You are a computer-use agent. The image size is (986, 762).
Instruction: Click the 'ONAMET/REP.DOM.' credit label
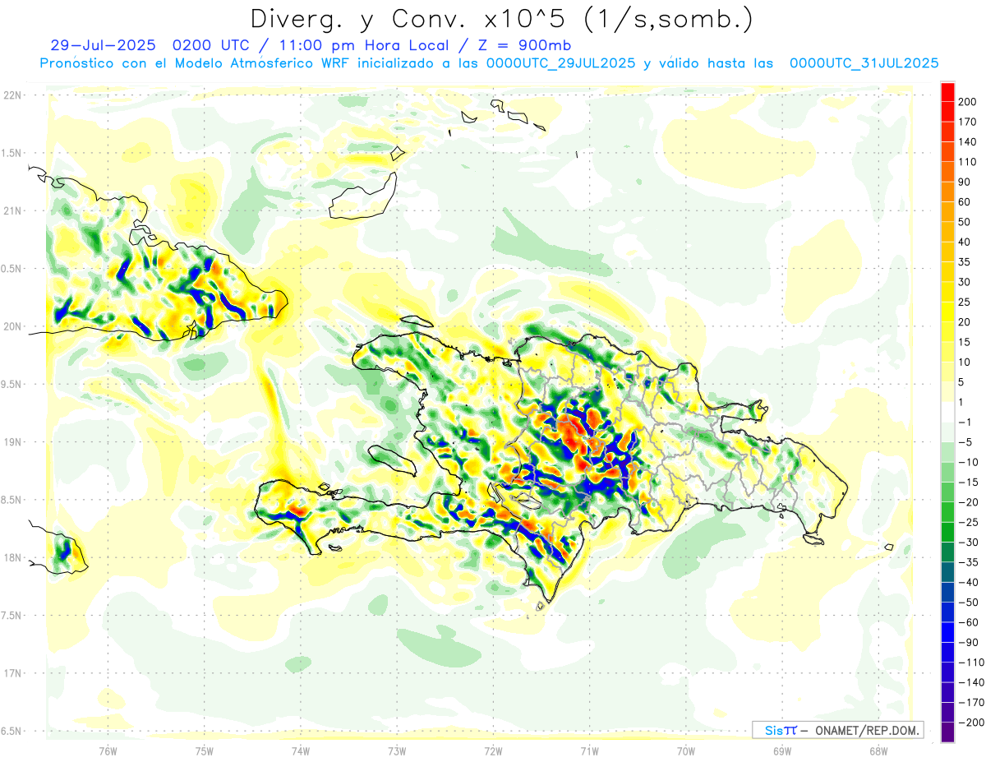(867, 730)
